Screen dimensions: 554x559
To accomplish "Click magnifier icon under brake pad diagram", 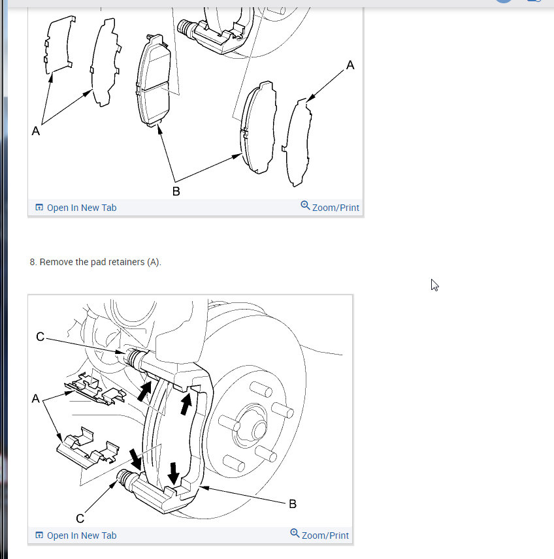I will (x=305, y=205).
